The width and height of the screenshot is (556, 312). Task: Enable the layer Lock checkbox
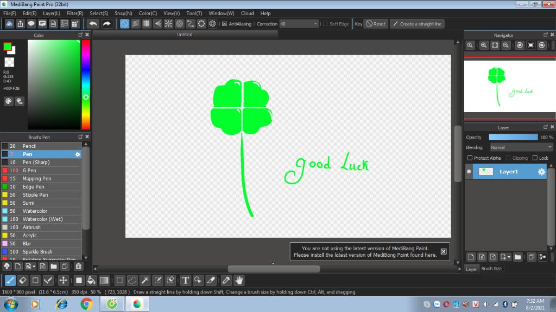coord(535,158)
